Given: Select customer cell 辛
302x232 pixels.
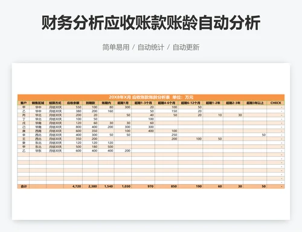Looking at the screenshot, I should [24, 135].
